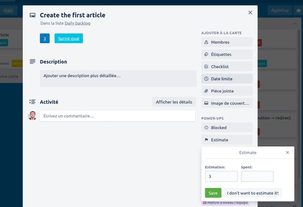Click the cover image icon
The height and width of the screenshot is (207, 303).
tap(206, 103)
